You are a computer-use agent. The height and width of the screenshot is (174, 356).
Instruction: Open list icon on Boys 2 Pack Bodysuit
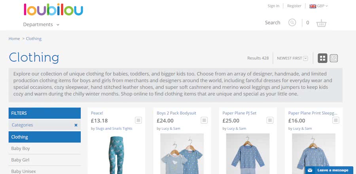tap(204, 120)
